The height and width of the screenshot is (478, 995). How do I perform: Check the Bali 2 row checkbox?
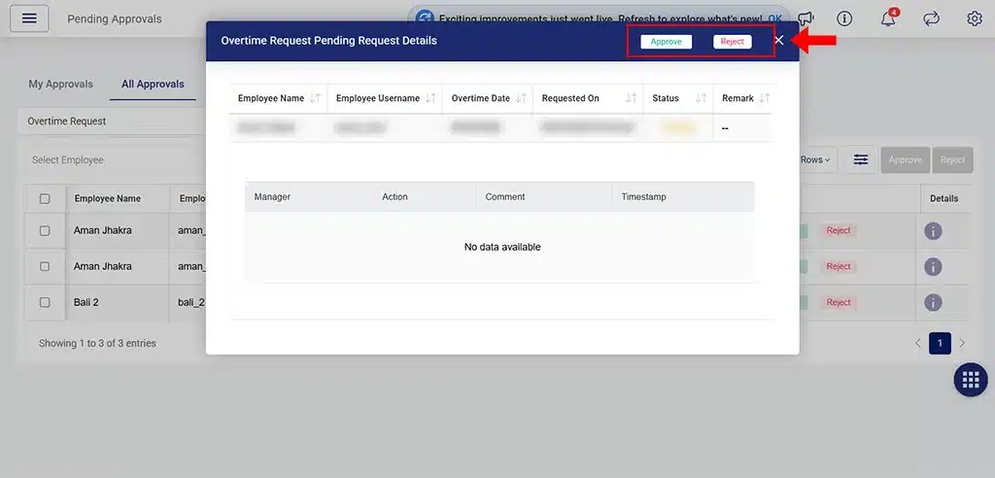(x=45, y=302)
